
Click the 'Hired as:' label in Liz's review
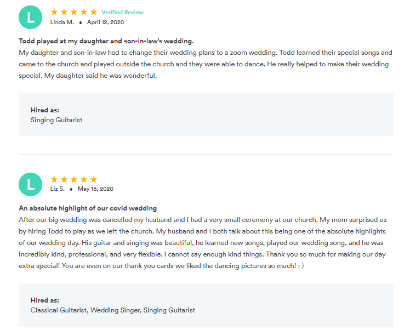point(45,300)
